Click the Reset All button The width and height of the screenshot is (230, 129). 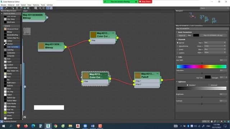[x=182, y=35]
